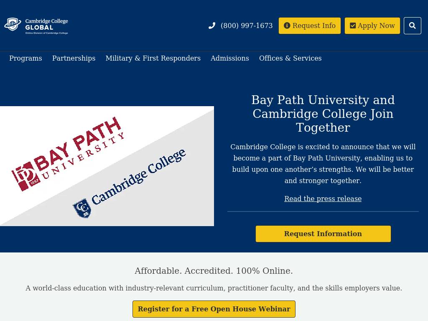Open the Partnerships menu
This screenshot has width=428, height=321.
coord(74,58)
